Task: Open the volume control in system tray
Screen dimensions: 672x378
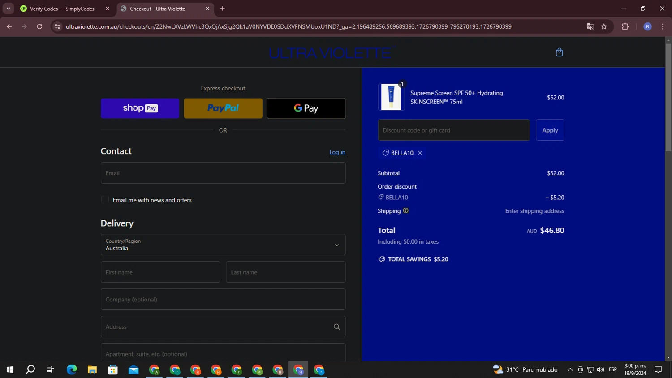Action: [600, 369]
